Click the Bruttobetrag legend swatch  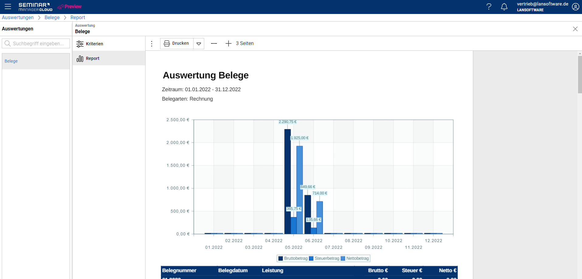pyautogui.click(x=281, y=258)
